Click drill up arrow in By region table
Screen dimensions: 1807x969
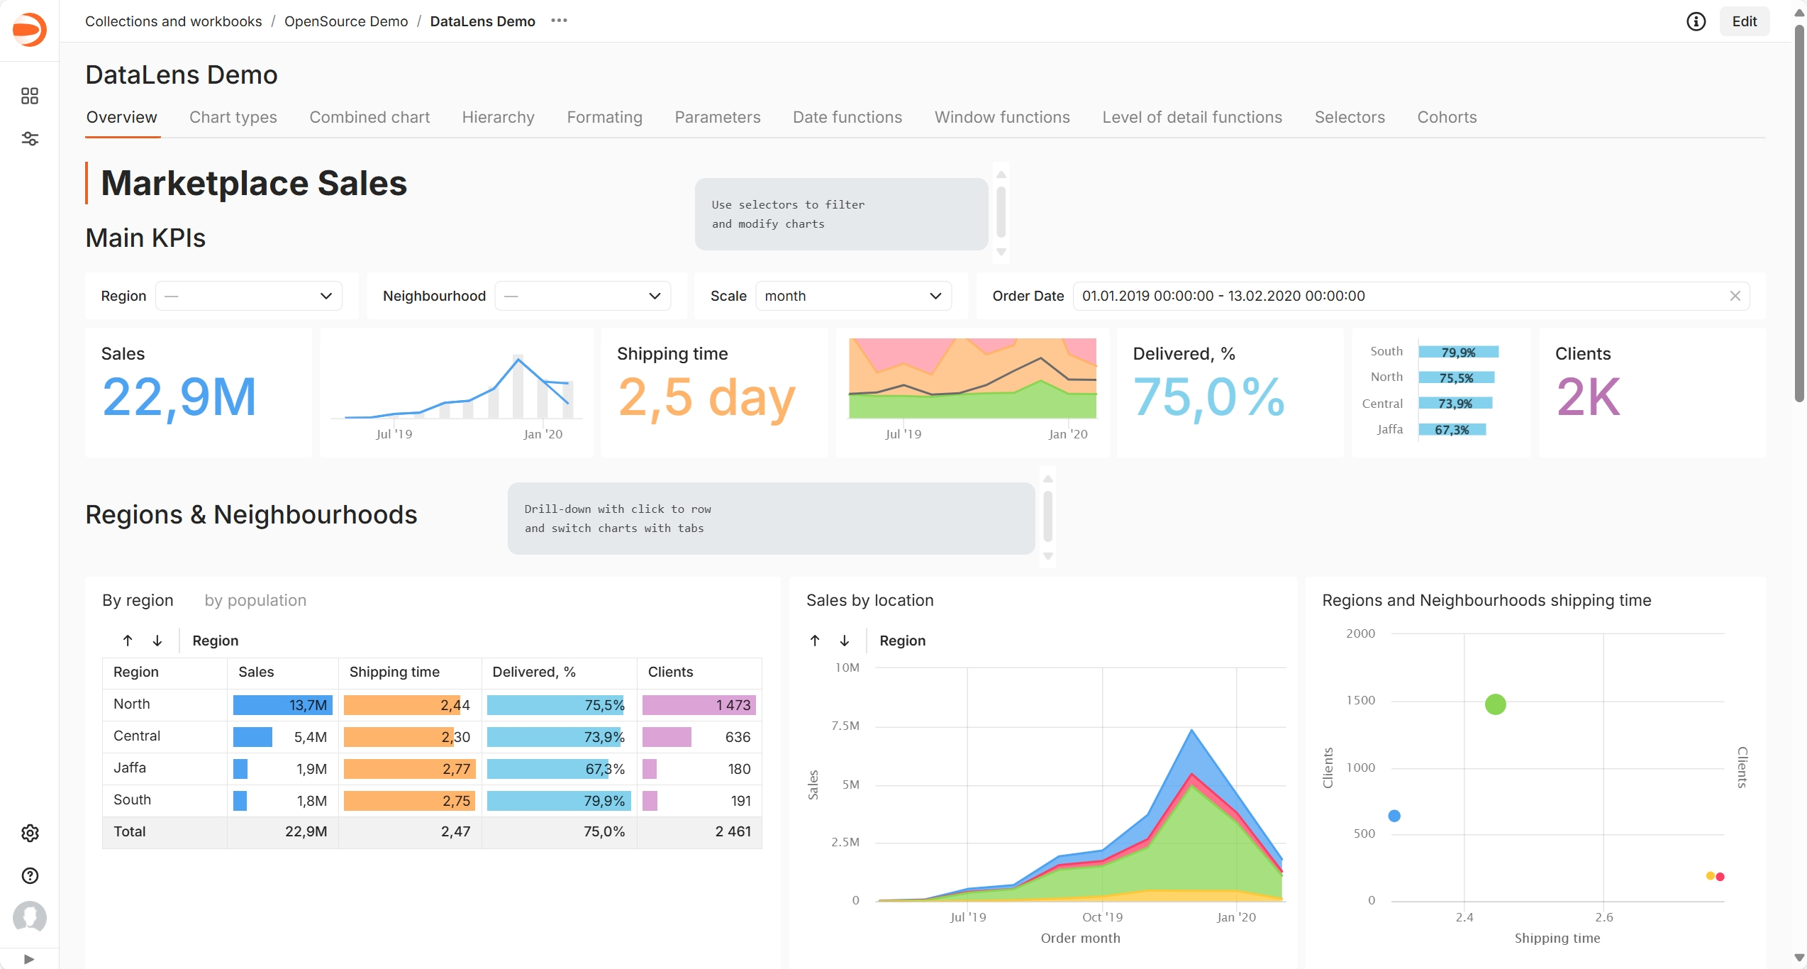pos(128,641)
